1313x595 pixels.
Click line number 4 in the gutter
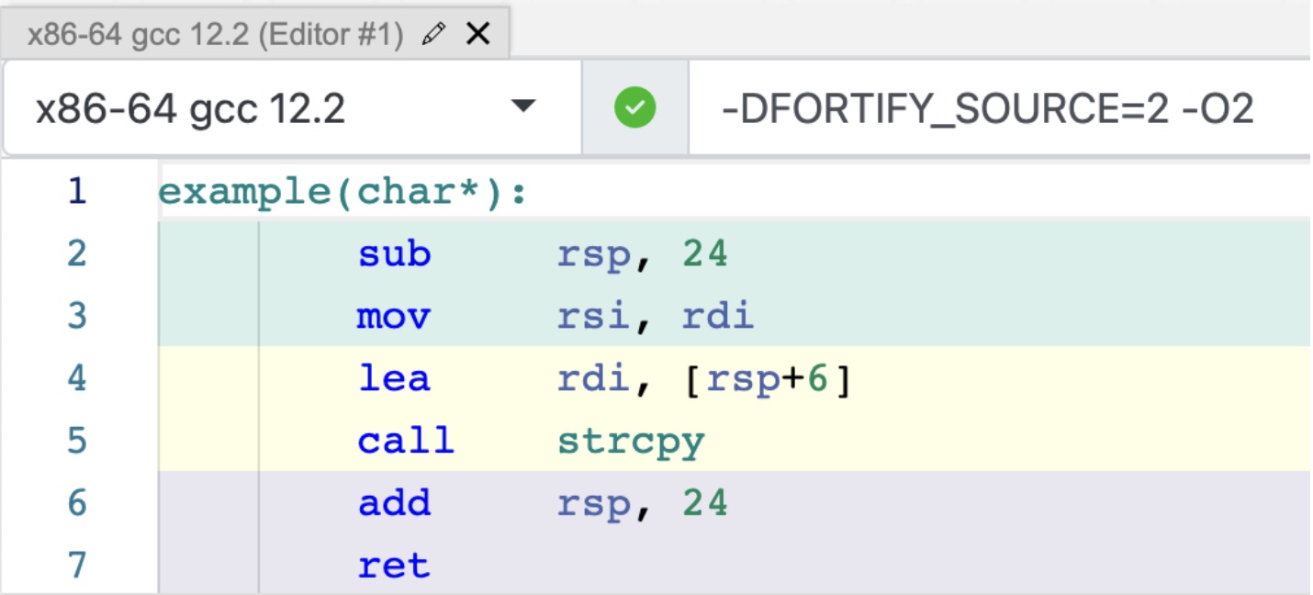77,378
